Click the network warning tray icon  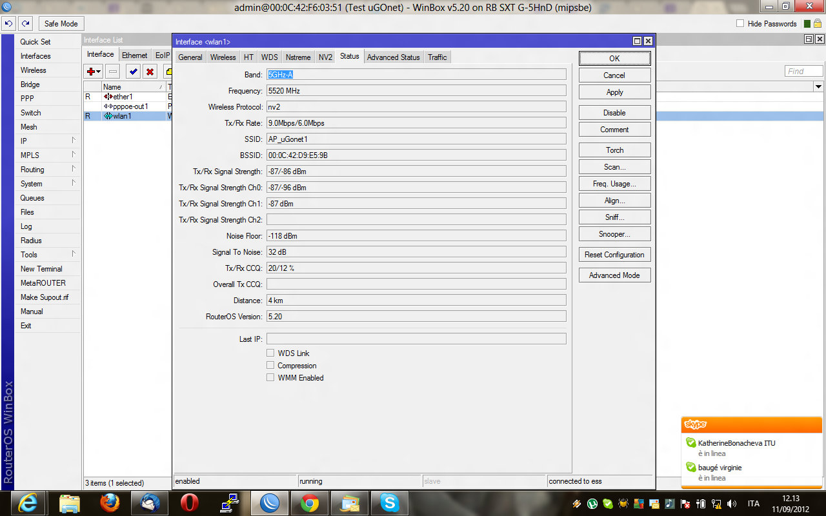(716, 503)
